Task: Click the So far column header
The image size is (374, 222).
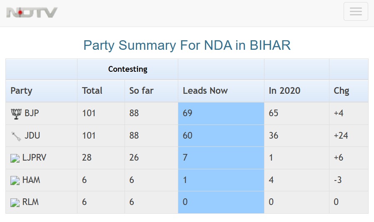Action: click(142, 91)
